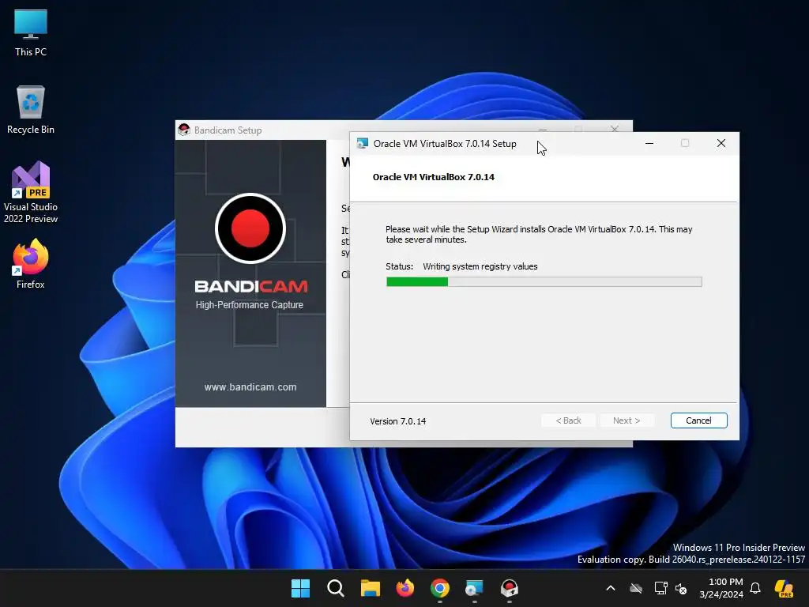
Task: Select the Recycle Bin desktop icon
Action: (x=31, y=110)
